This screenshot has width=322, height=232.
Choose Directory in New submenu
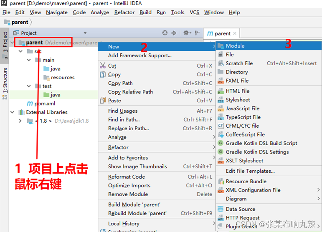click(269, 72)
